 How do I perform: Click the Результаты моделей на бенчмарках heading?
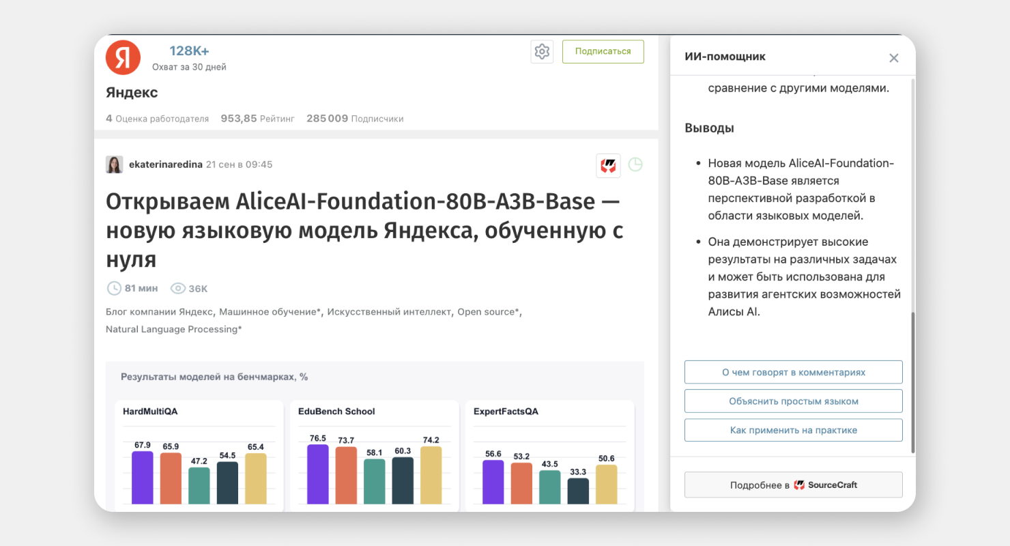(x=214, y=377)
